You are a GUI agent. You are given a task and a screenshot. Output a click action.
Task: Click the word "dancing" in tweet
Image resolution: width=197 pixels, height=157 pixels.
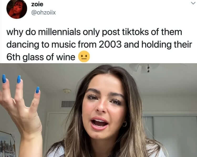coord(23,45)
